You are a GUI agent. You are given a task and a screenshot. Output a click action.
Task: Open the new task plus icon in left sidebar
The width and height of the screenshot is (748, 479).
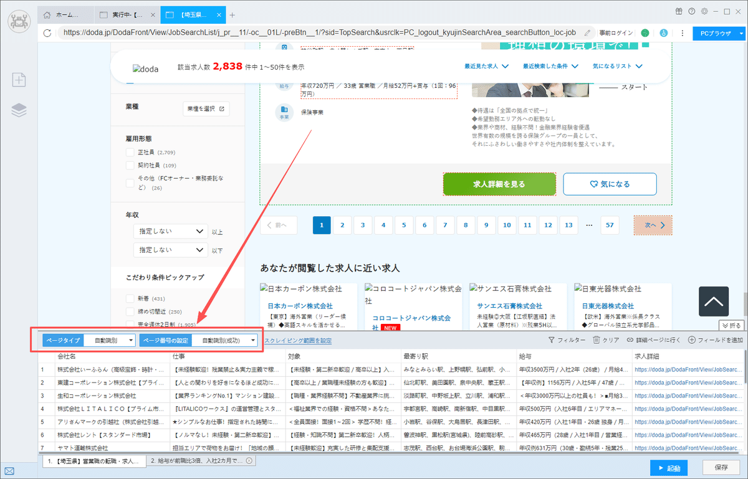pos(19,79)
